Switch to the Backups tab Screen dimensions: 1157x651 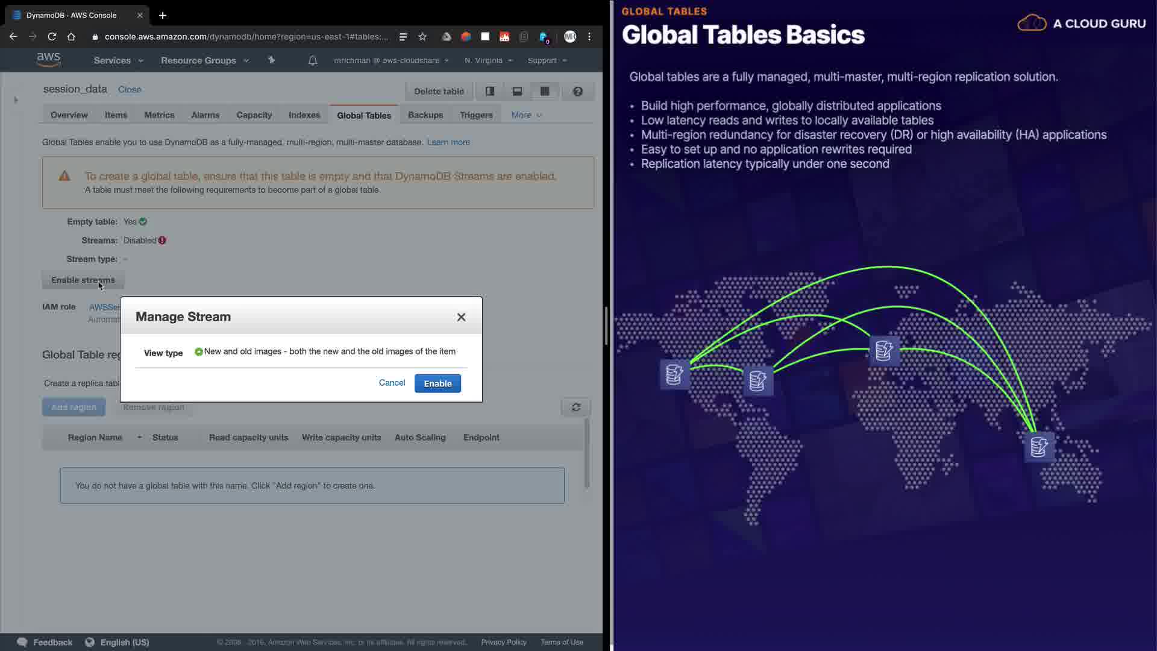coord(425,115)
